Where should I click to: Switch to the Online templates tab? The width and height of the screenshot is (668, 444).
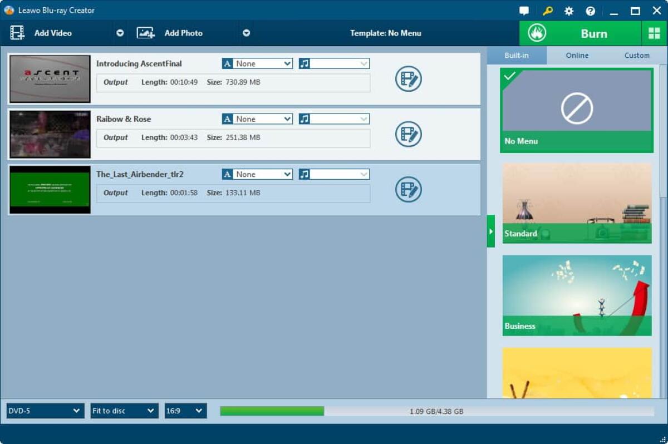(x=577, y=55)
